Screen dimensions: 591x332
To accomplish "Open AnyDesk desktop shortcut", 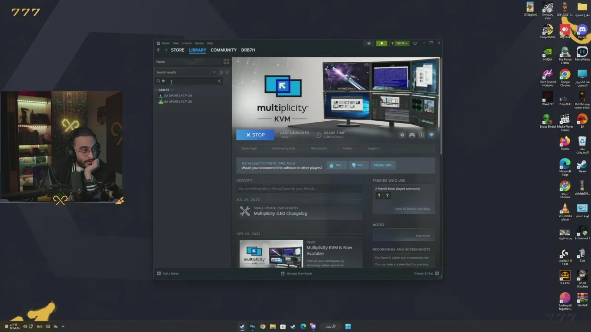I will (565, 31).
